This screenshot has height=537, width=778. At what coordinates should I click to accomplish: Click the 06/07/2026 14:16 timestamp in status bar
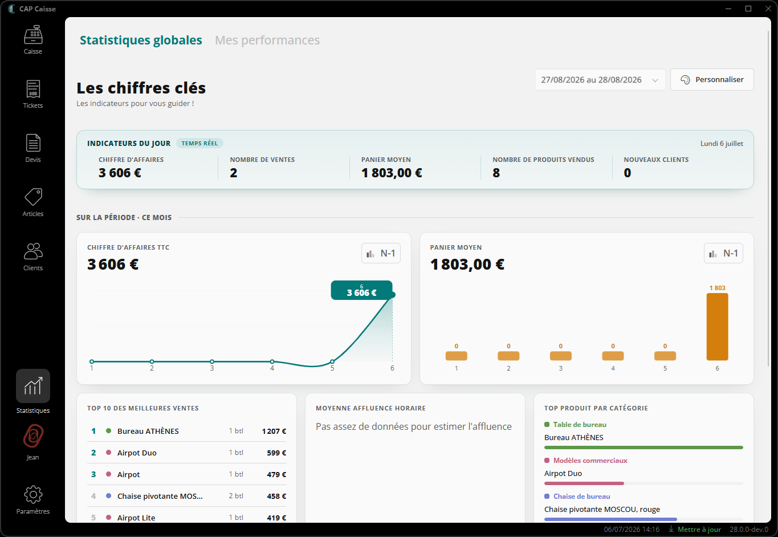pos(632,530)
